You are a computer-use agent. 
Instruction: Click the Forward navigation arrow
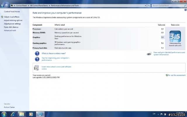[x=6, y=6]
